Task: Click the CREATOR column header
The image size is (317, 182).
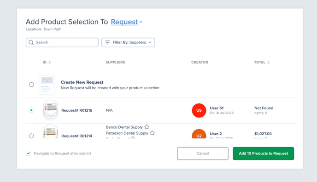Action: (200, 63)
